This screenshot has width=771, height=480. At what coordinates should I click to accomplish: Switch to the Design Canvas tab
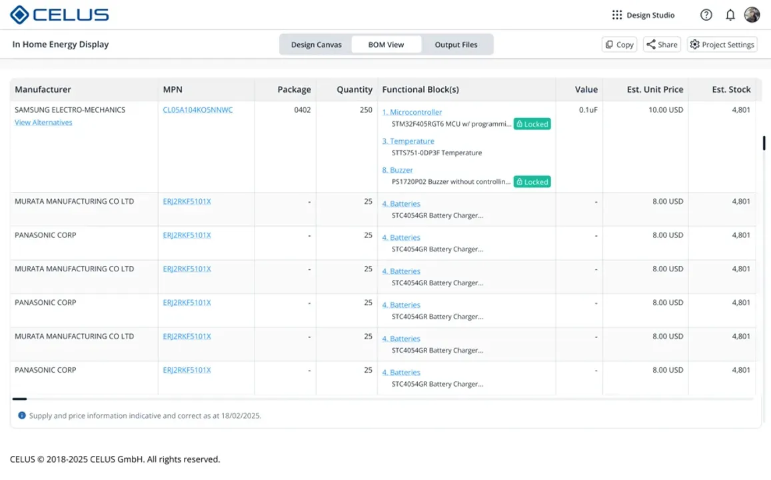(316, 45)
